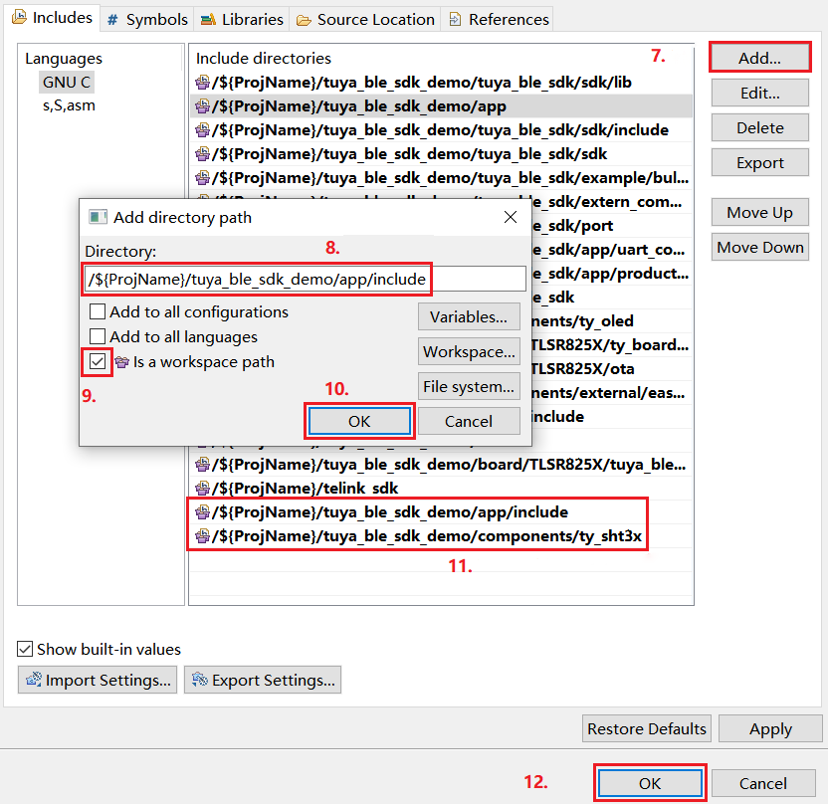This screenshot has height=804, width=828.
Task: Toggle Is a workspace path checkbox
Action: 98,361
